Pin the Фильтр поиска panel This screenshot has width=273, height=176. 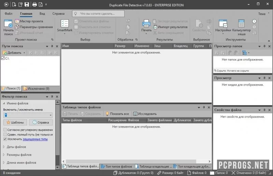[x=52, y=97]
